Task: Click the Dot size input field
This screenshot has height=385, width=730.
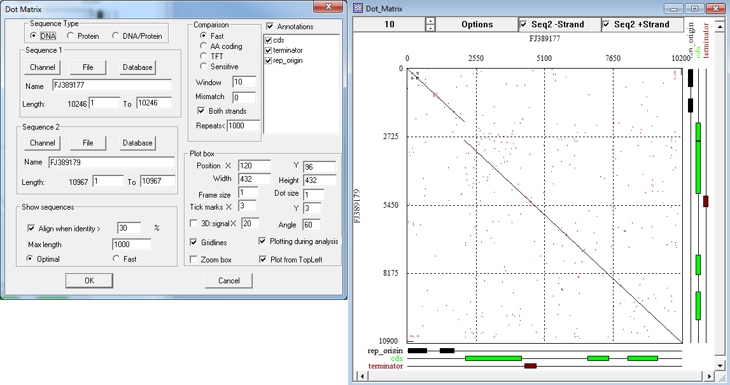Action: pyautogui.click(x=314, y=194)
